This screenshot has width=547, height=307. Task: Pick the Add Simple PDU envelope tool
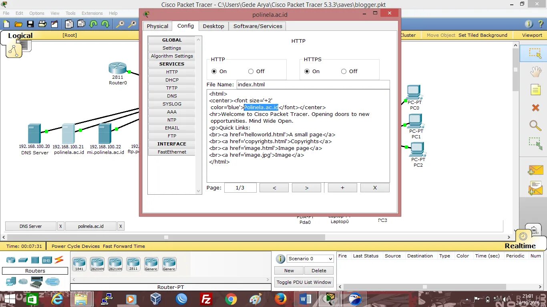tap(535, 171)
